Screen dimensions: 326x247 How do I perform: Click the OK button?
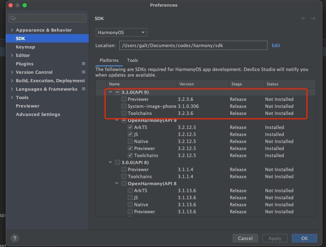(x=305, y=238)
